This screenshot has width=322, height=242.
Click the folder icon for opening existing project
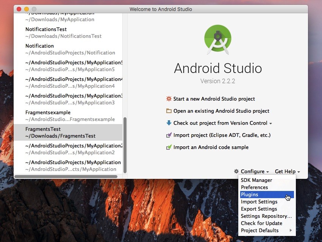[169, 111]
